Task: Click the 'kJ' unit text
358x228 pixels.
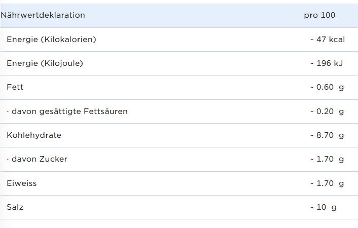Action: pyautogui.click(x=338, y=63)
